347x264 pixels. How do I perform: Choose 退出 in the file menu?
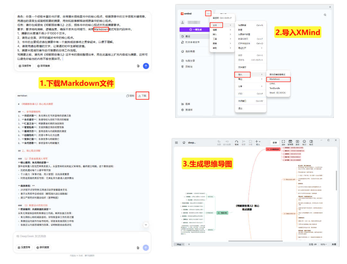(251, 108)
